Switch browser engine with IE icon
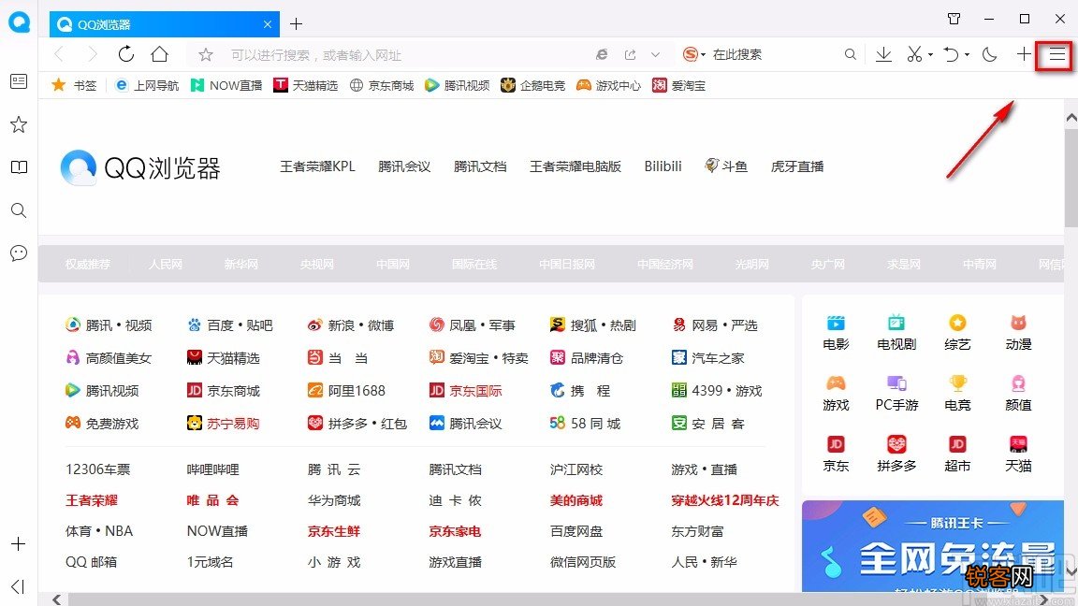 pyautogui.click(x=602, y=55)
